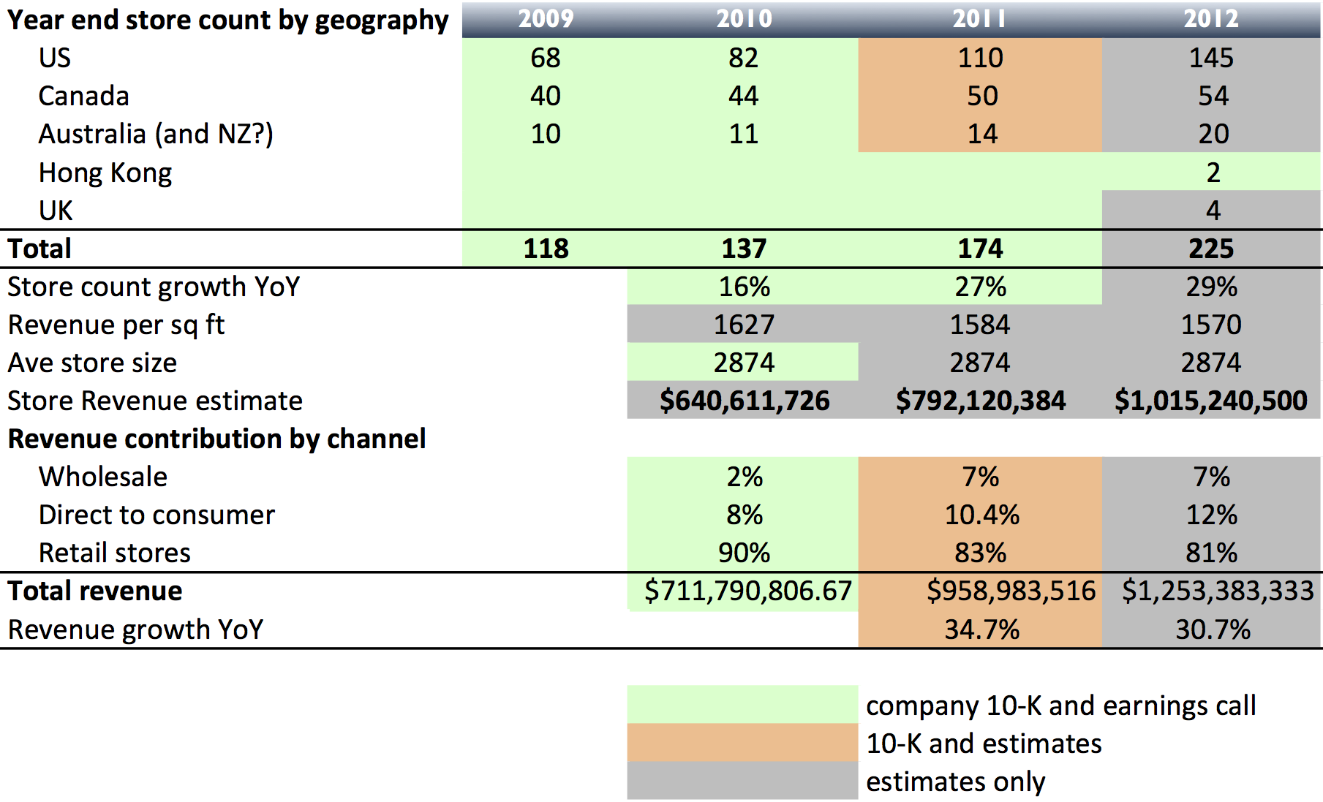Click the 'Direct to consumer' row label

coord(157,515)
